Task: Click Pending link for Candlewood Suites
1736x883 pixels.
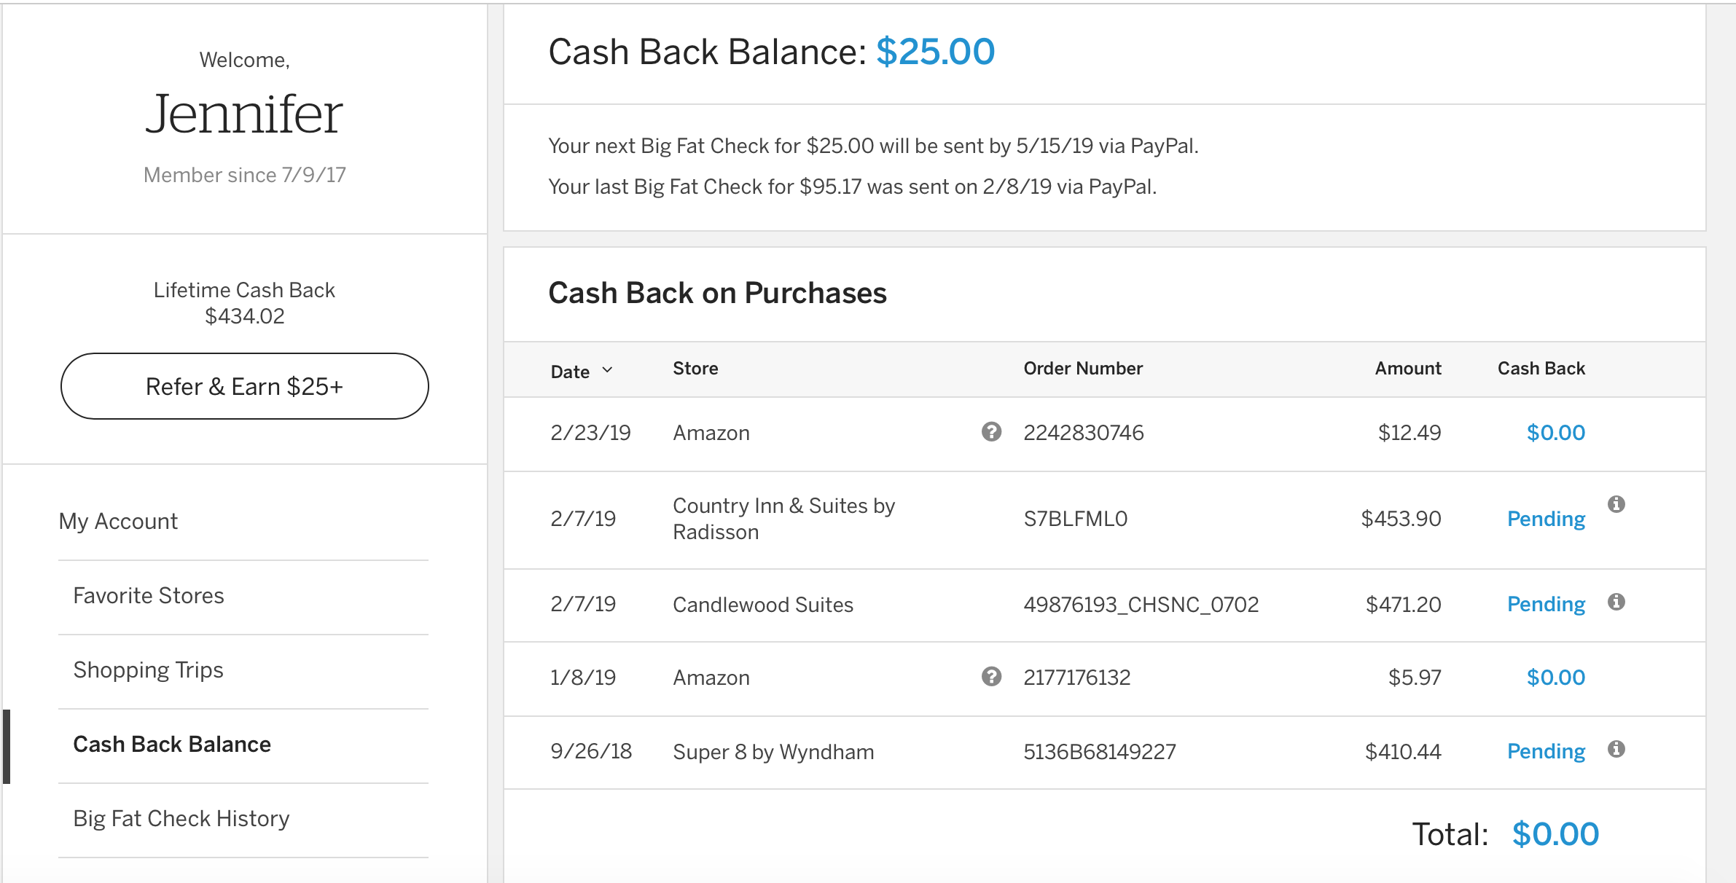Action: click(x=1546, y=605)
